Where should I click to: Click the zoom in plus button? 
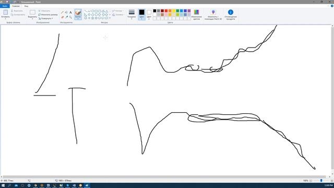coord(332,181)
